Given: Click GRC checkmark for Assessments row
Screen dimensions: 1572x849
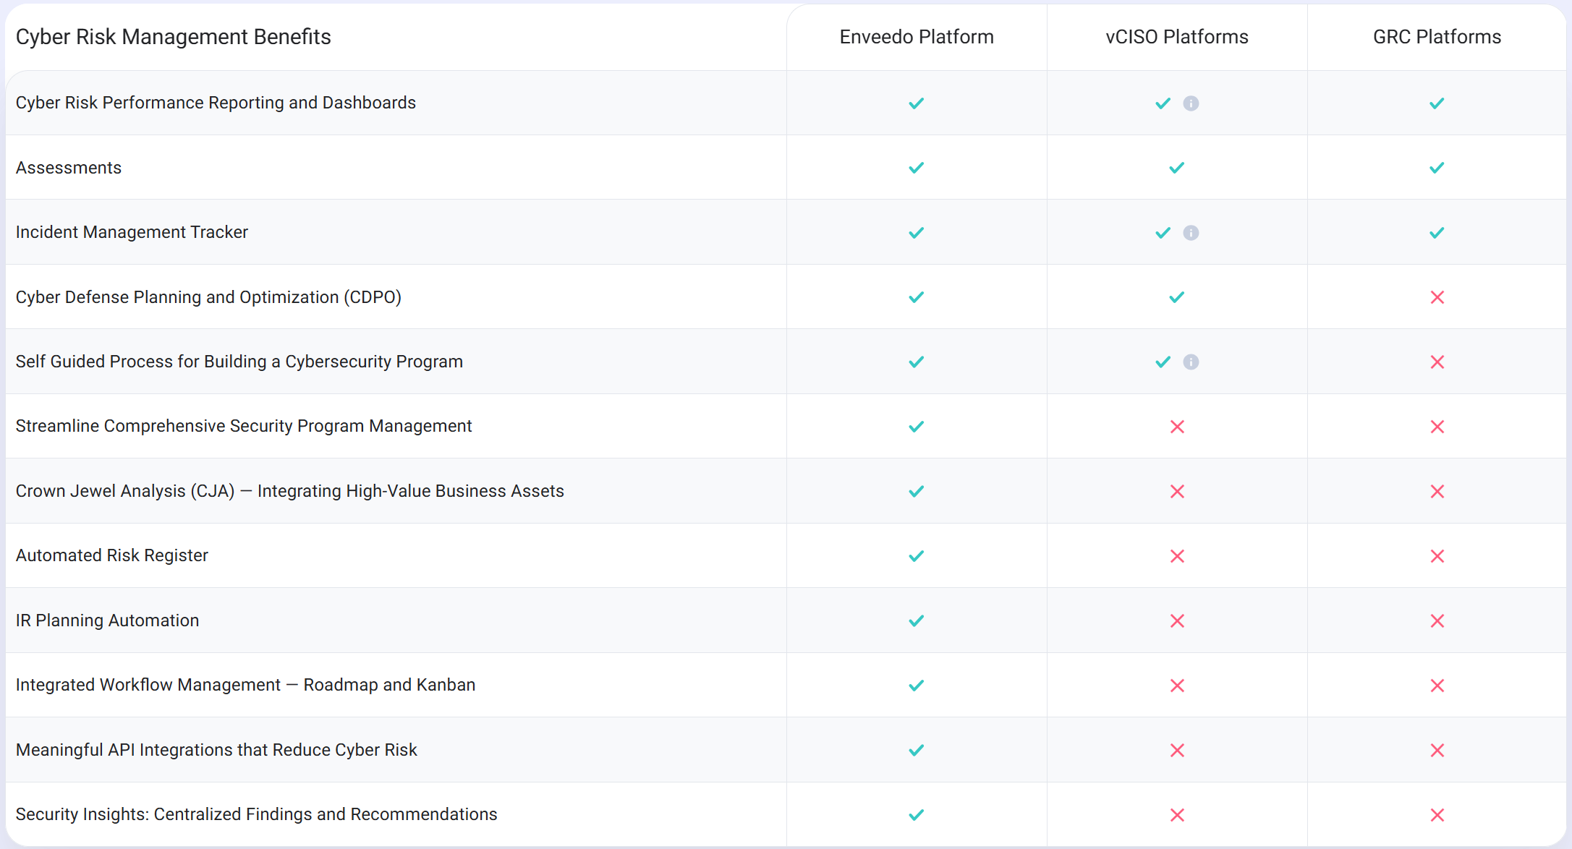Looking at the screenshot, I should point(1437,168).
